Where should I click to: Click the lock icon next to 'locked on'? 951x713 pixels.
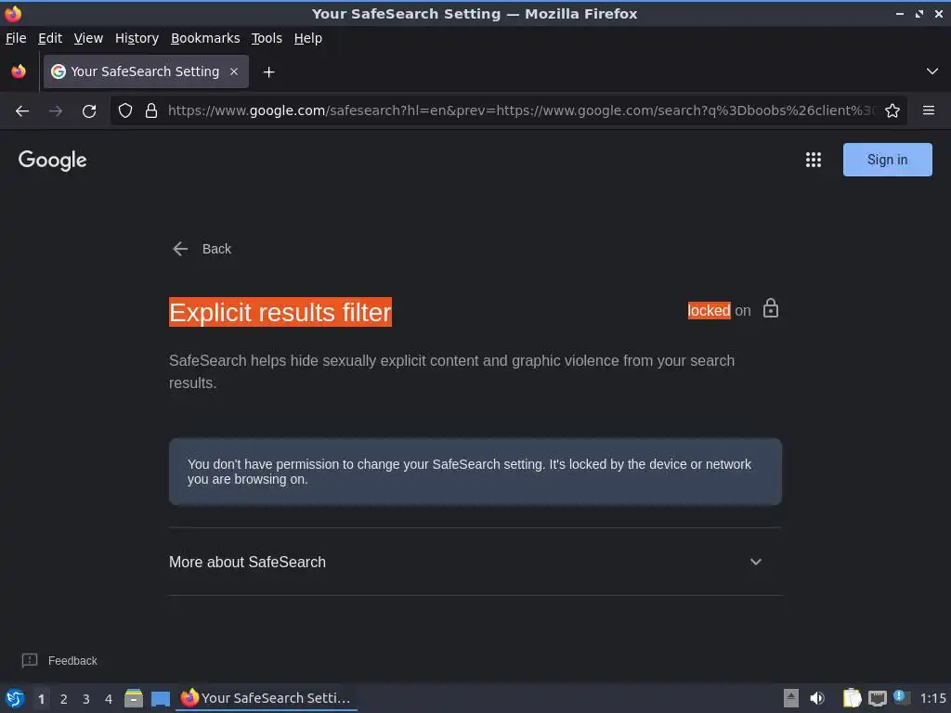click(x=771, y=308)
